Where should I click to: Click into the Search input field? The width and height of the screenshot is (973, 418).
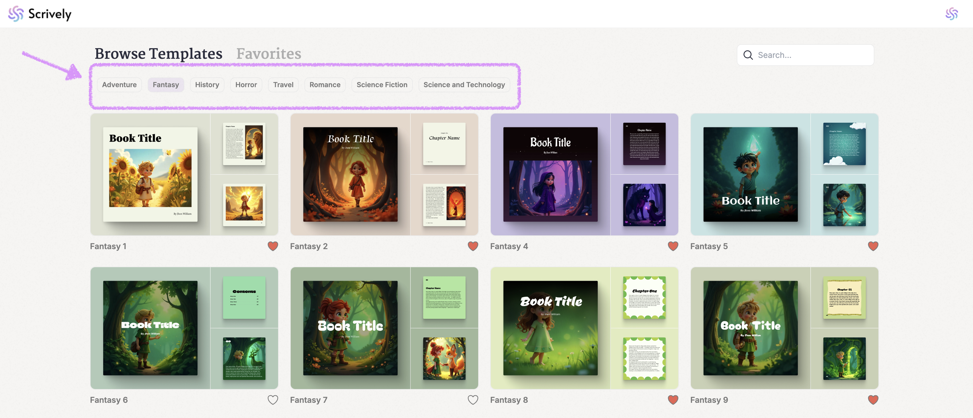tap(812, 55)
